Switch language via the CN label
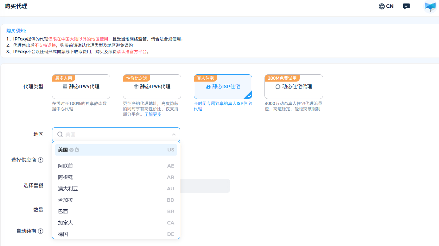The height and width of the screenshot is (246, 439). pyautogui.click(x=390, y=6)
